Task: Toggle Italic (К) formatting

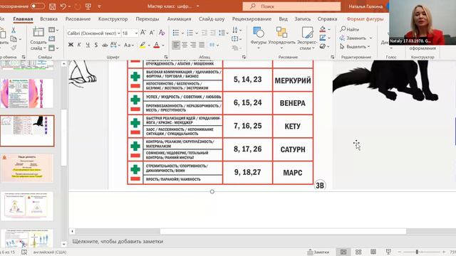Action: point(79,45)
